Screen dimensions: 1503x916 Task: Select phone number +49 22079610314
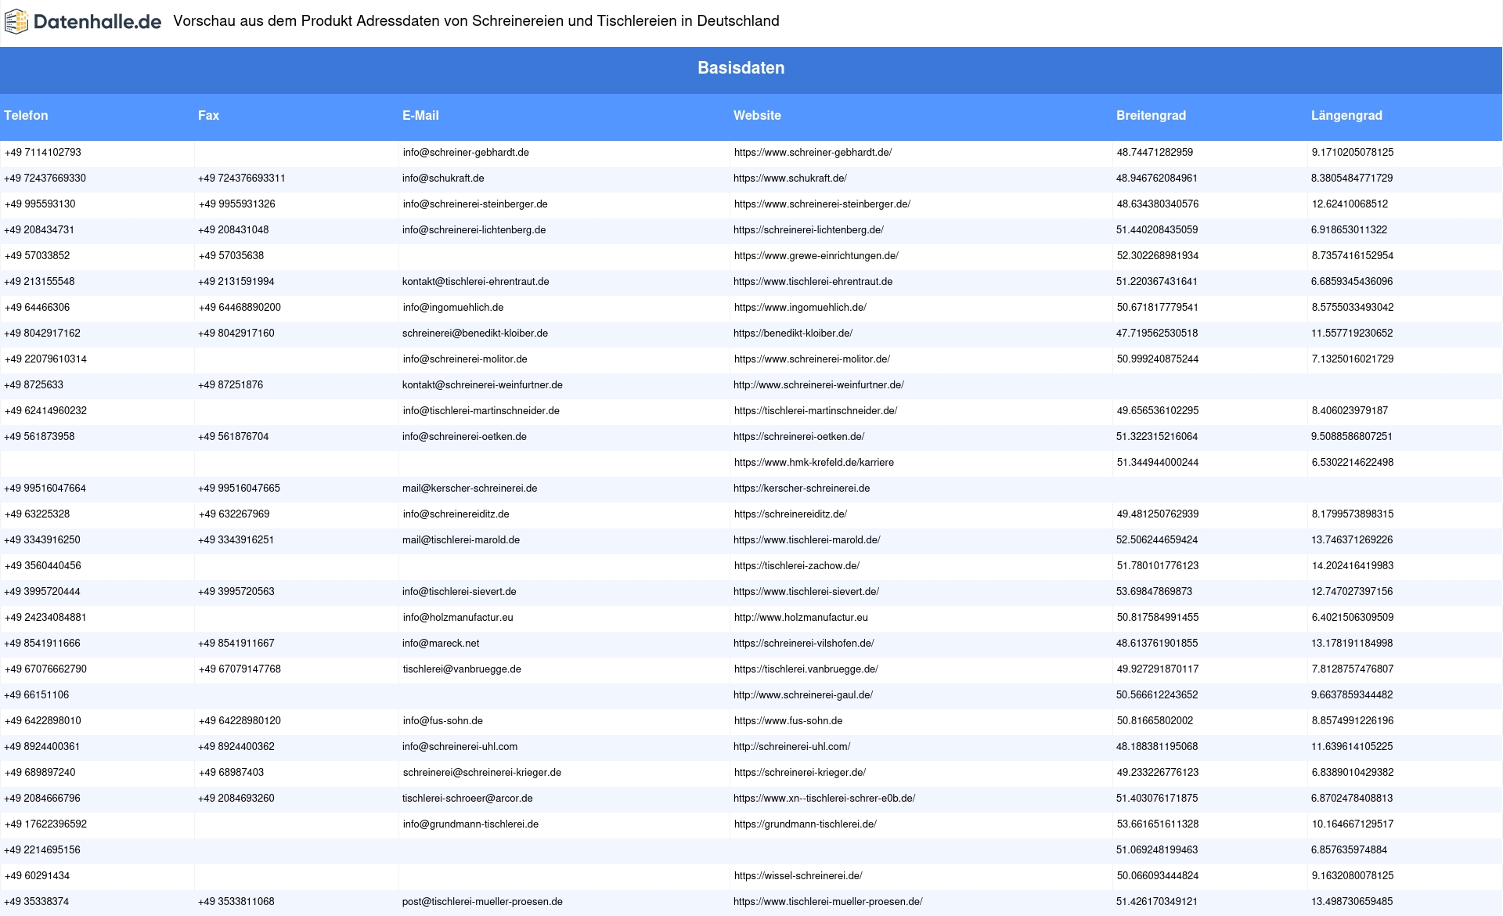pyautogui.click(x=45, y=359)
